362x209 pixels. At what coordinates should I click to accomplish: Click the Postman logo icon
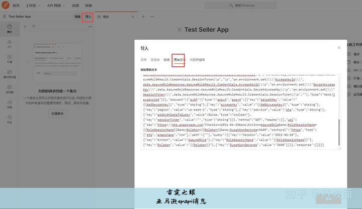(x=6, y=5)
